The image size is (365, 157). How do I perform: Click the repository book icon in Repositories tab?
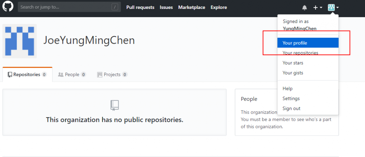10,75
